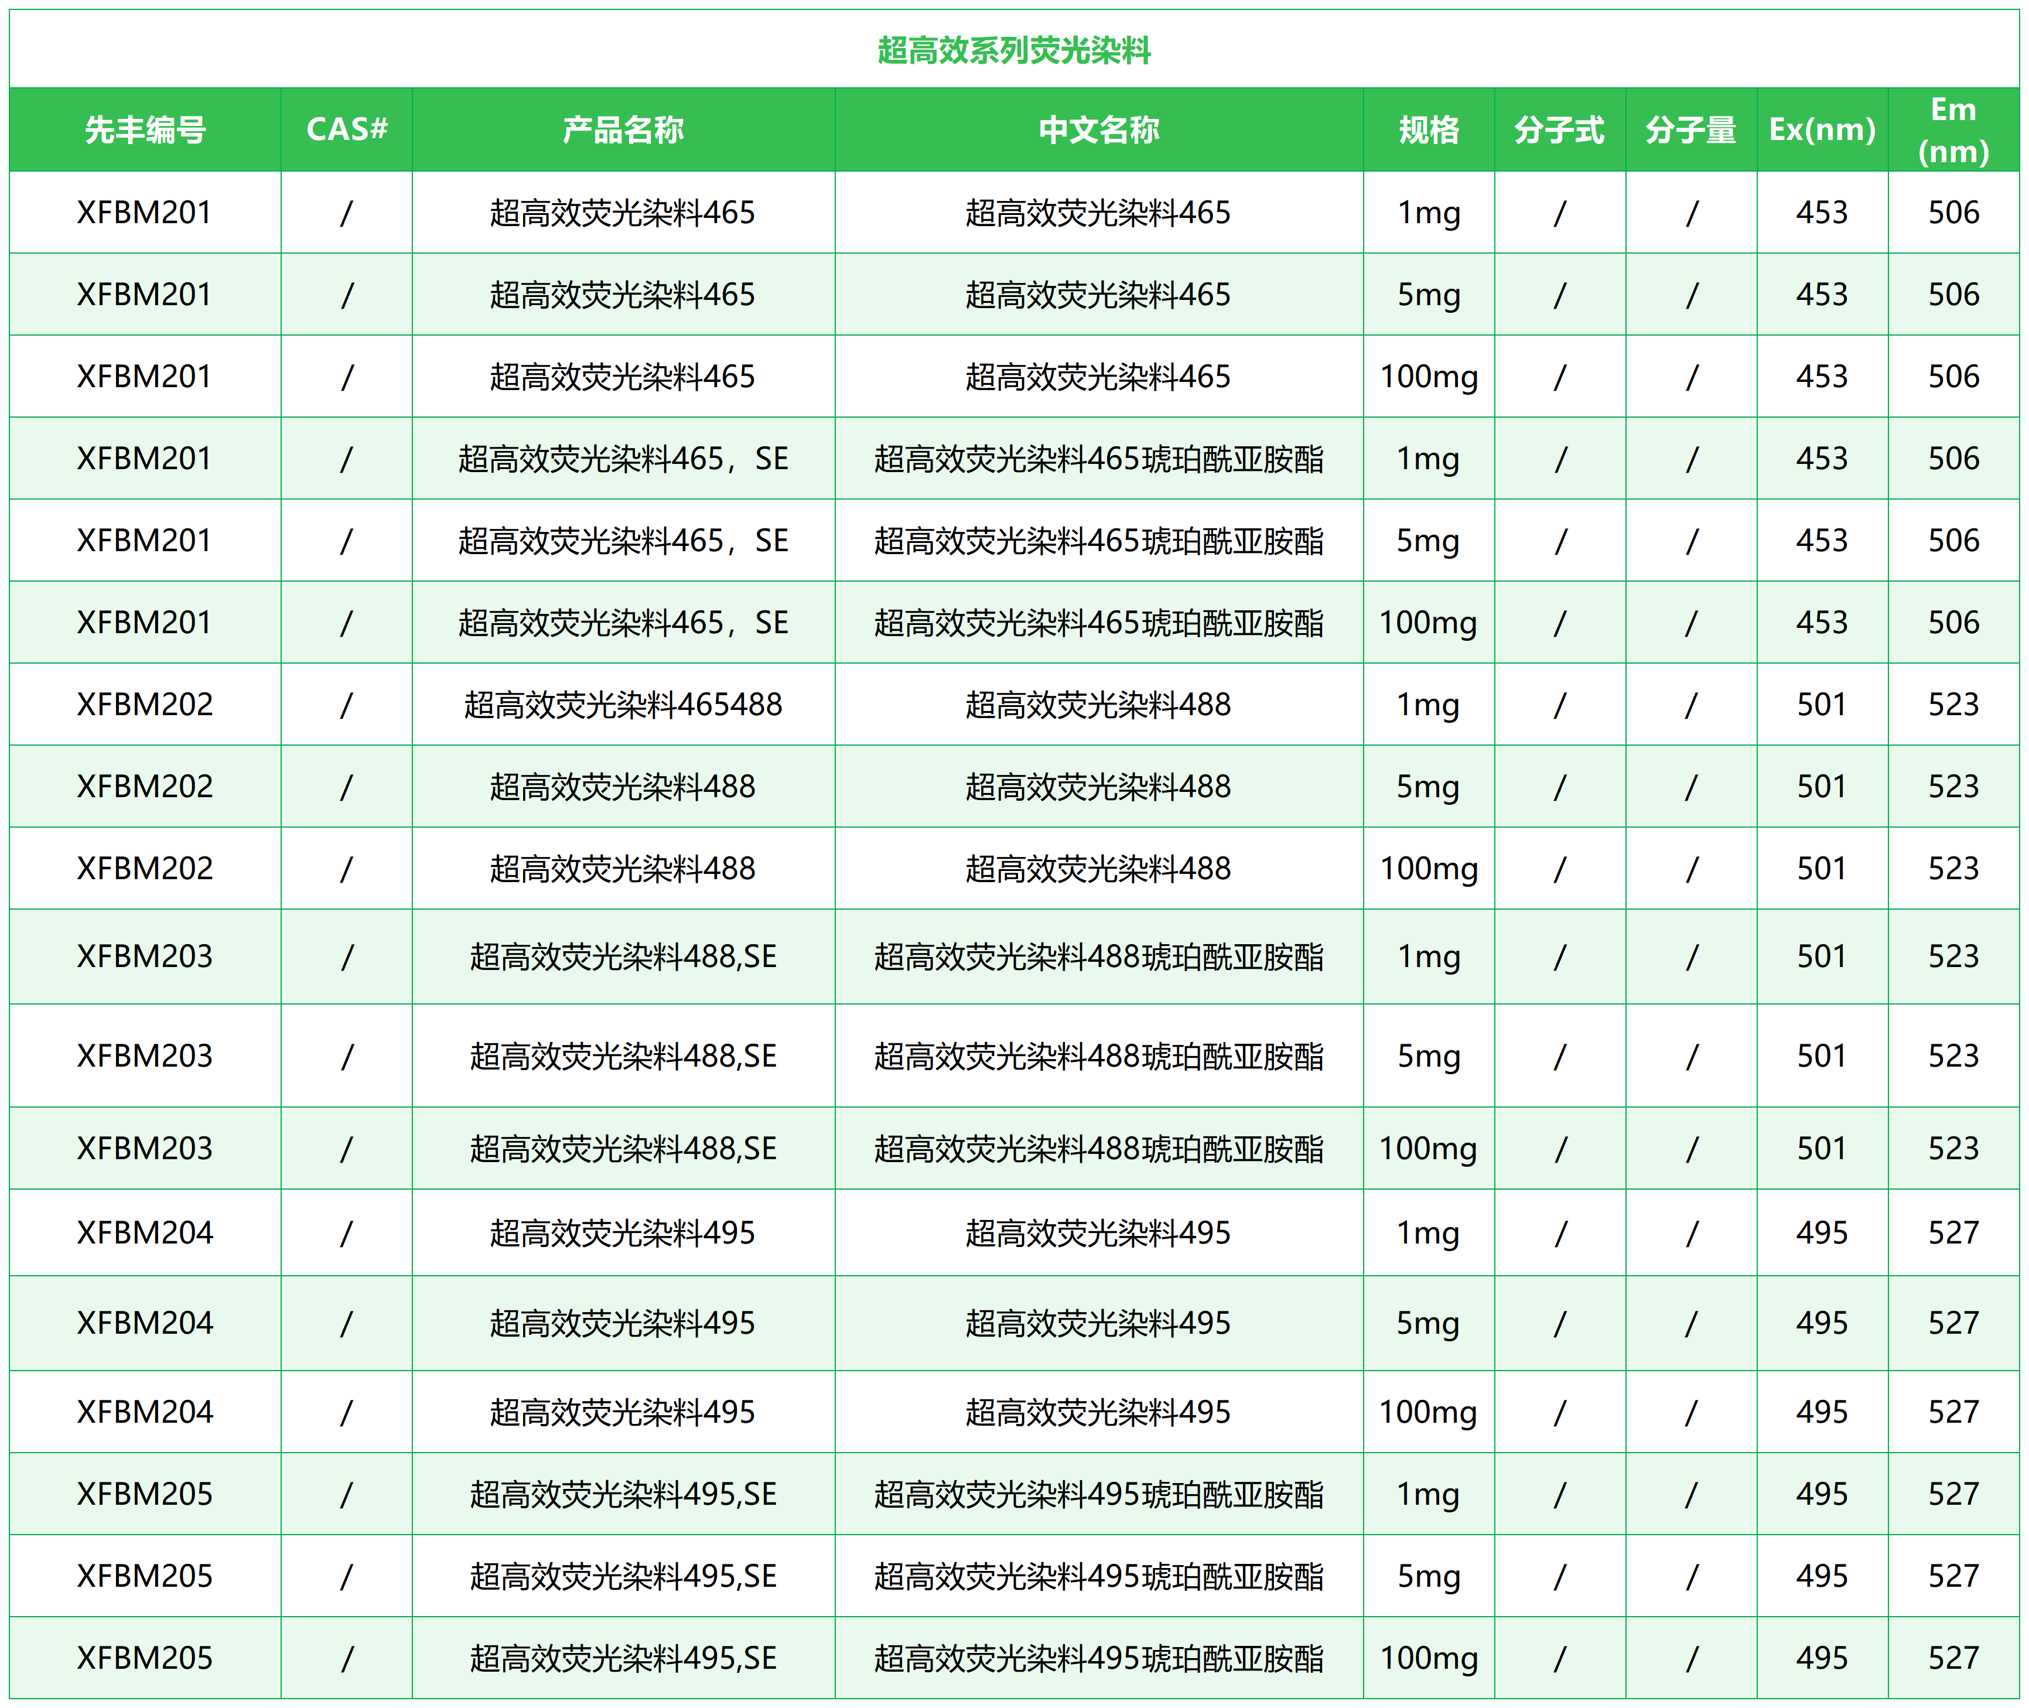Select the XFBM202 code in the 1mg row
This screenshot has height=1708, width=2029.
click(x=145, y=705)
